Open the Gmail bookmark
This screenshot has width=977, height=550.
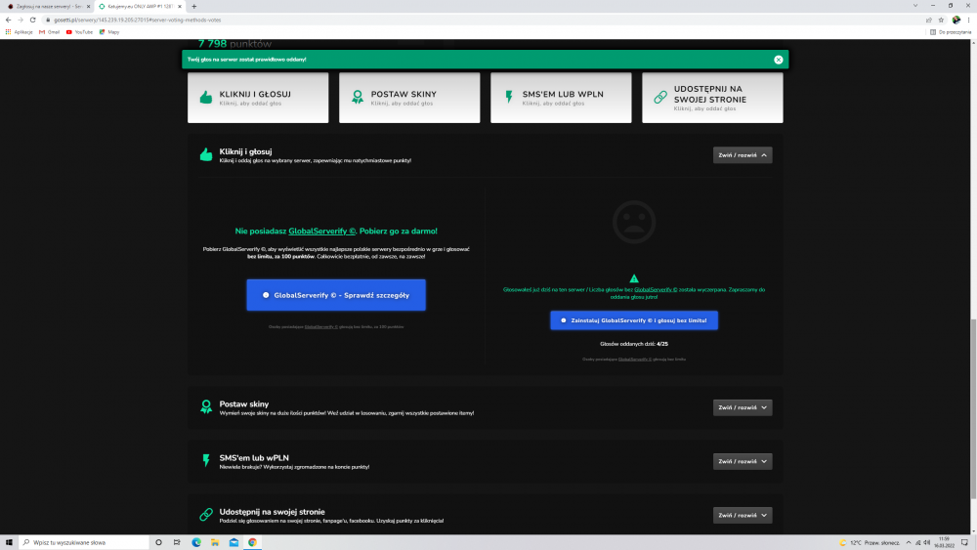point(49,32)
